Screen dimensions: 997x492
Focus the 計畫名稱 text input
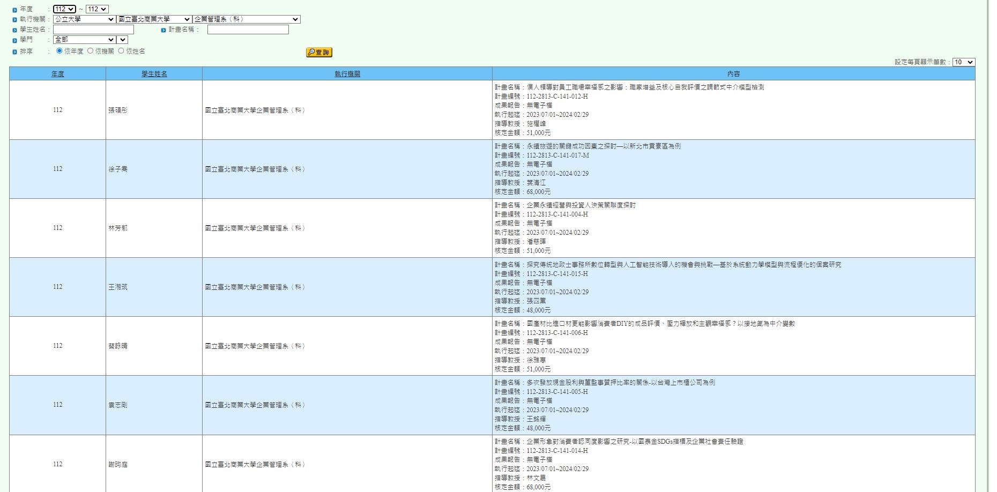248,29
